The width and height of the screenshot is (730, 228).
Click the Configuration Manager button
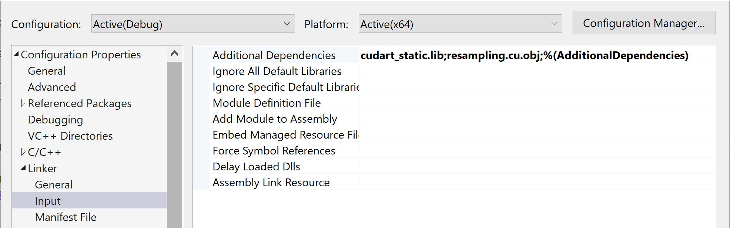coord(643,23)
